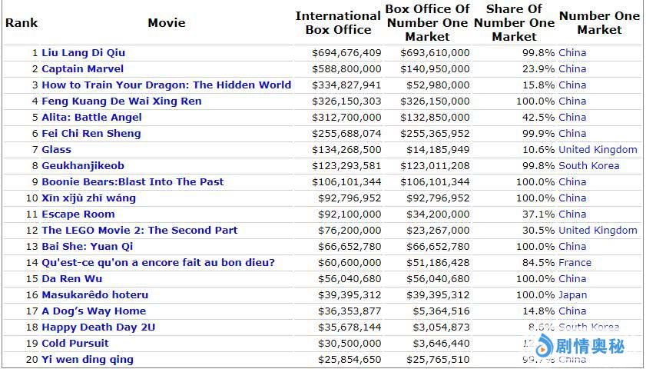646x369 pixels.
Task: Click the A Dog's Way Home link
Action: [x=93, y=311]
